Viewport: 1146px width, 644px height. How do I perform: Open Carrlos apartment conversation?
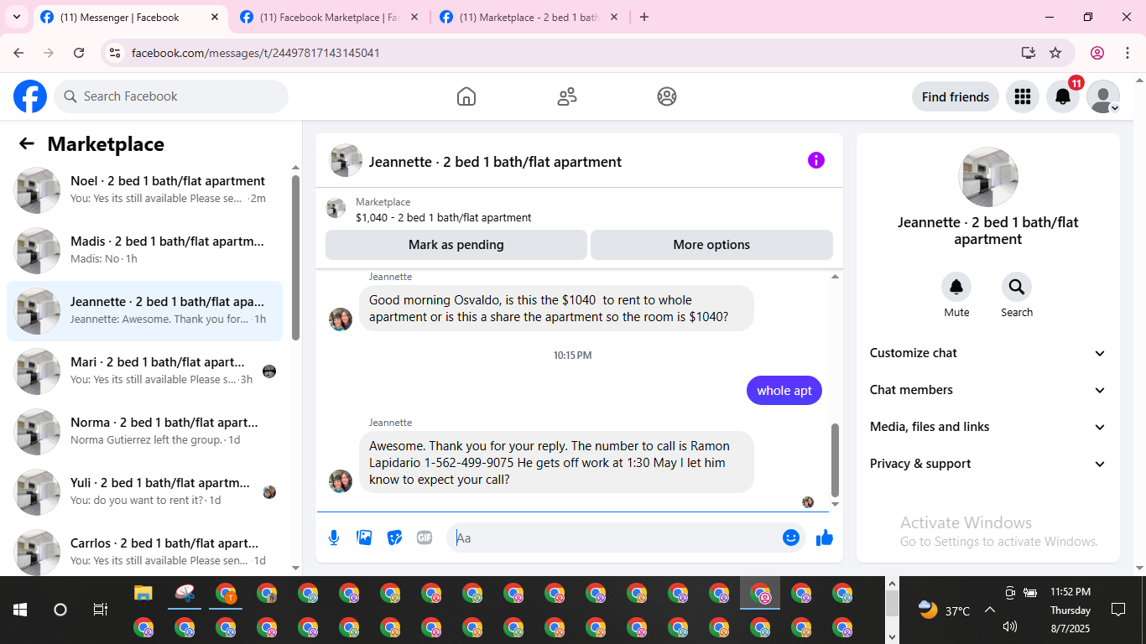coord(145,553)
